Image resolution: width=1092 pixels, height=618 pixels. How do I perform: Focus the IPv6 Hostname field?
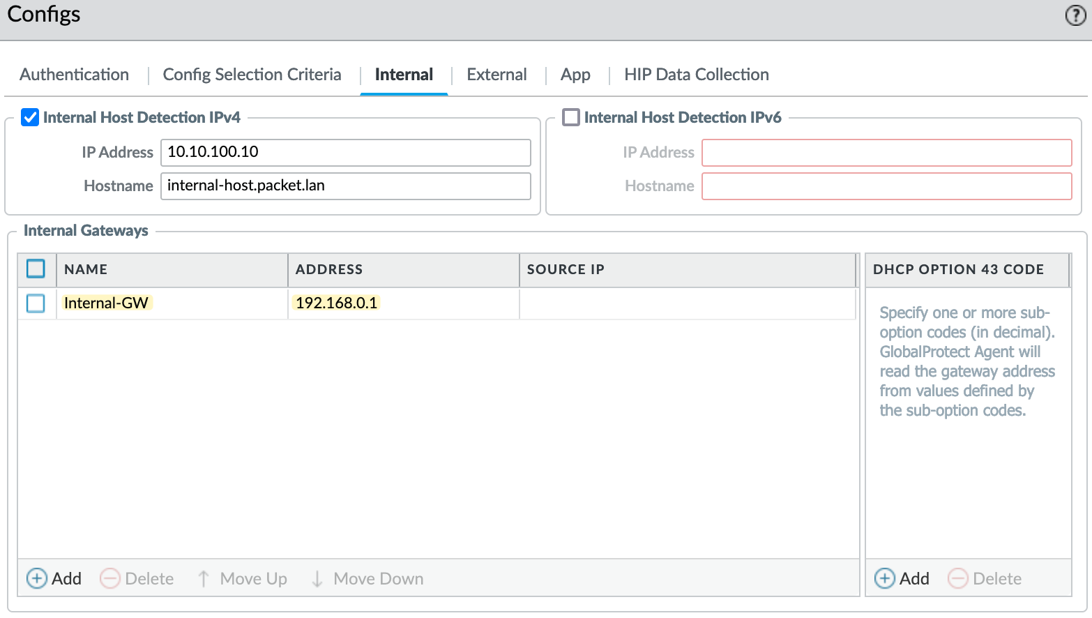(886, 186)
